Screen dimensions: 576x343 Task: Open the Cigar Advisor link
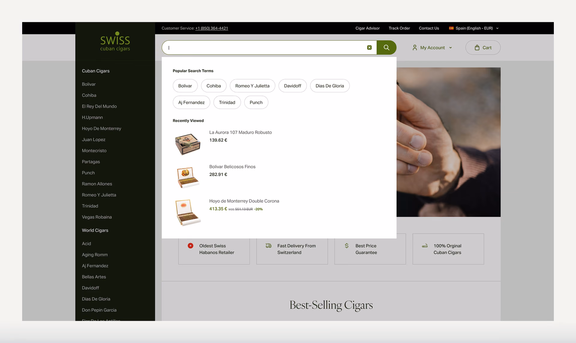[367, 28]
